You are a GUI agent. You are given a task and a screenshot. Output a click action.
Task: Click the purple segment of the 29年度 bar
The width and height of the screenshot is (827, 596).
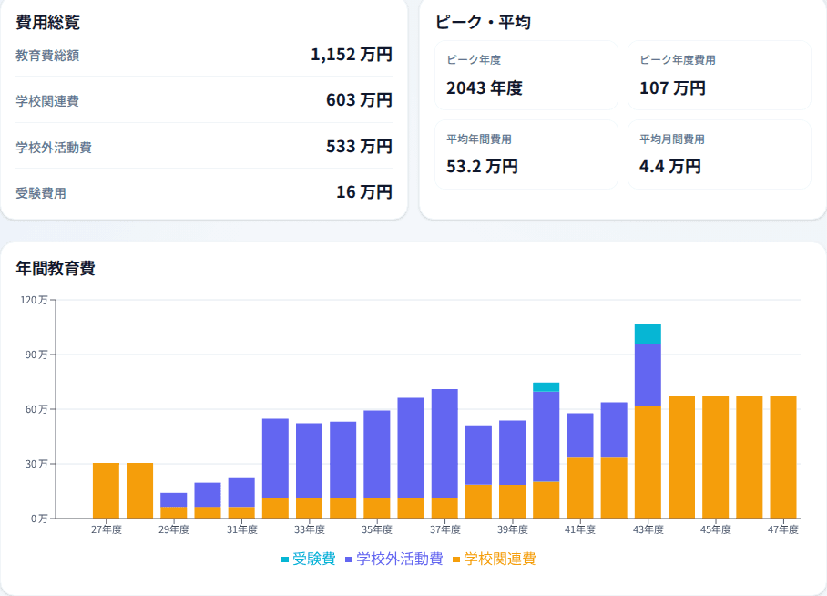pyautogui.click(x=174, y=500)
